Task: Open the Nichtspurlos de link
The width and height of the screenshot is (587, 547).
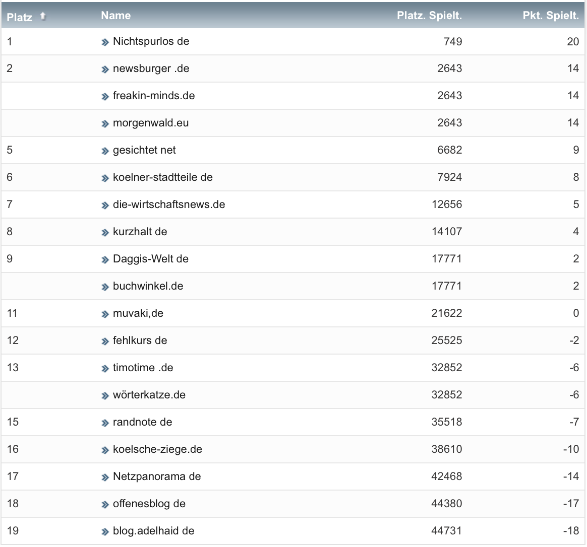Action: (151, 41)
